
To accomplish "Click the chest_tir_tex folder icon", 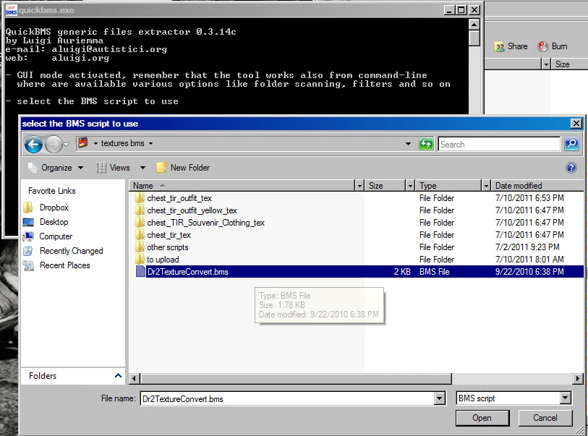I will [140, 235].
